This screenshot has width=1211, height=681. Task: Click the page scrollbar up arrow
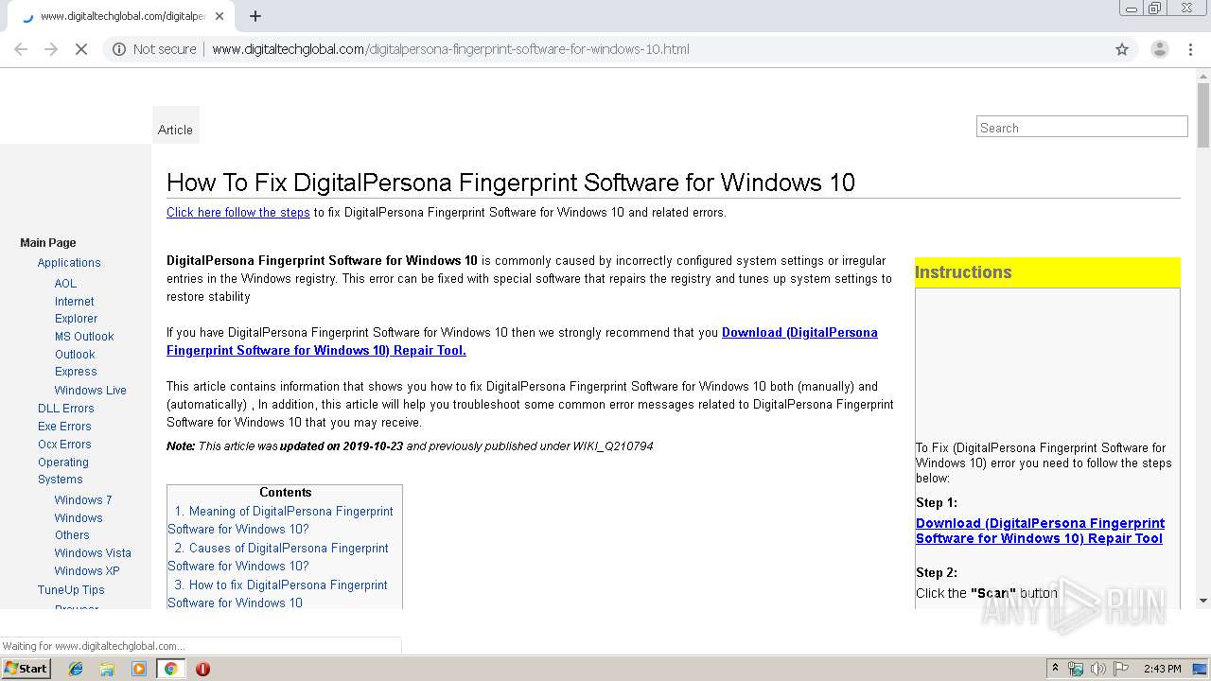(x=1203, y=76)
